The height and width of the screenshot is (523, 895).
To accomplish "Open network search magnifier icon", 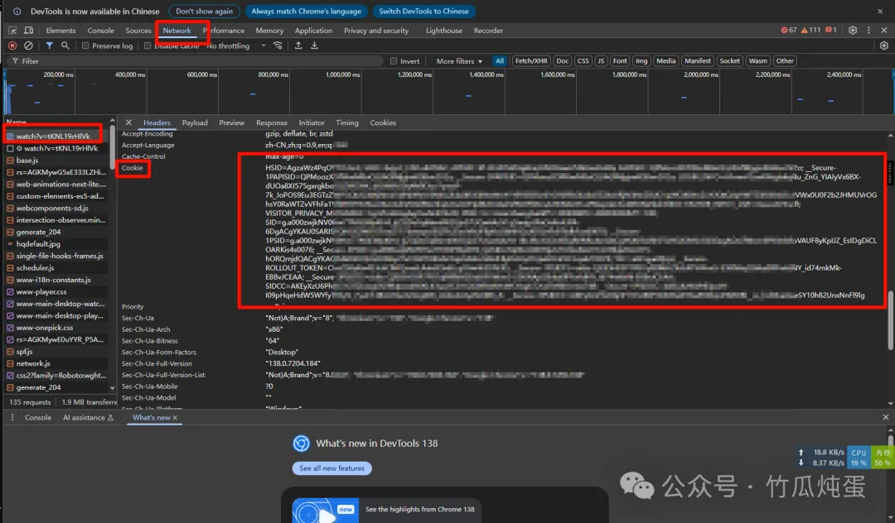I will click(65, 46).
